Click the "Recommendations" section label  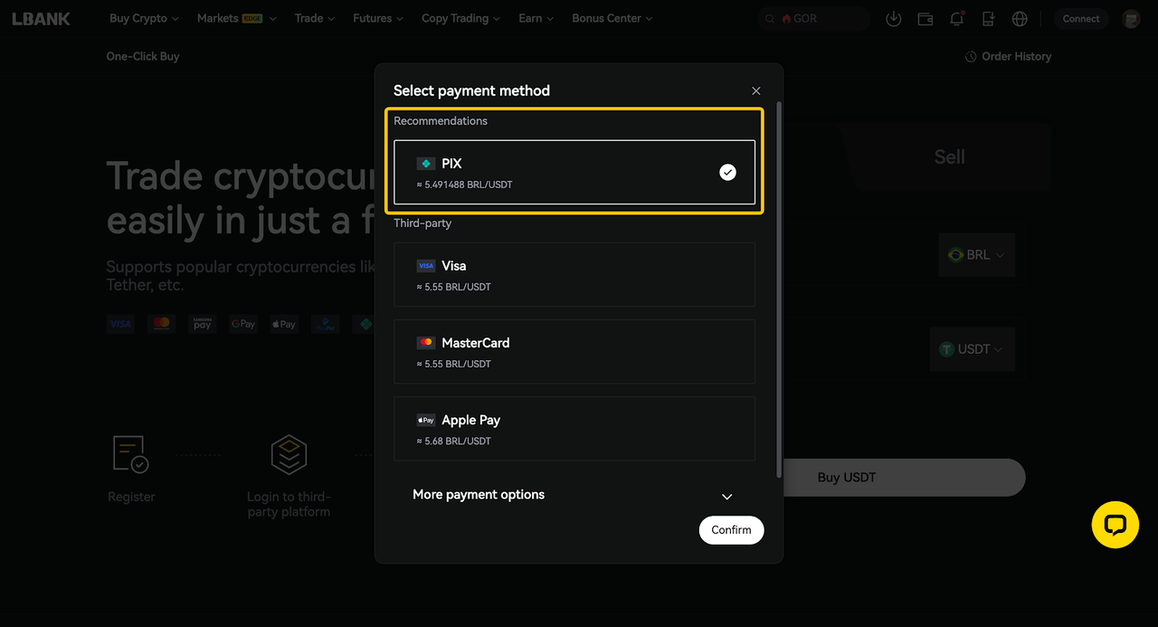441,121
